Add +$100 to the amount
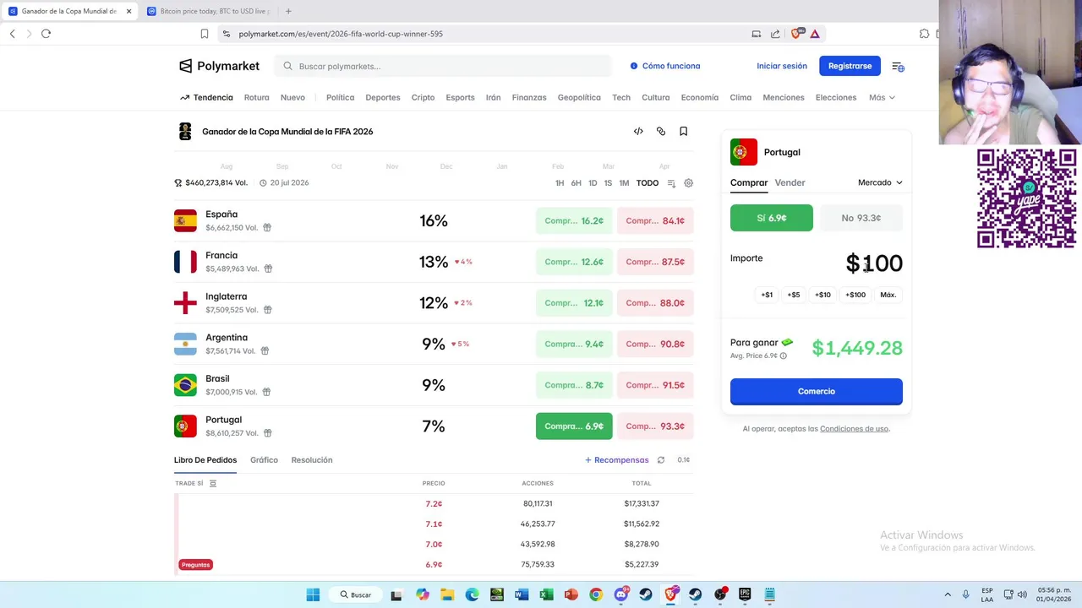1082x608 pixels. (855, 296)
